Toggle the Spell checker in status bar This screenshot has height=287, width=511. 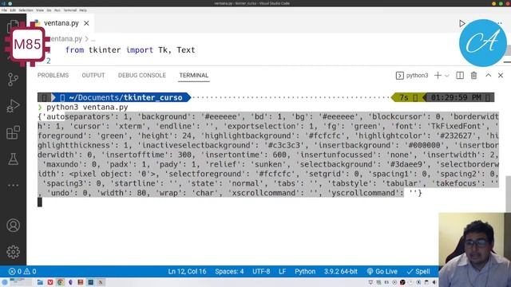tap(418, 271)
